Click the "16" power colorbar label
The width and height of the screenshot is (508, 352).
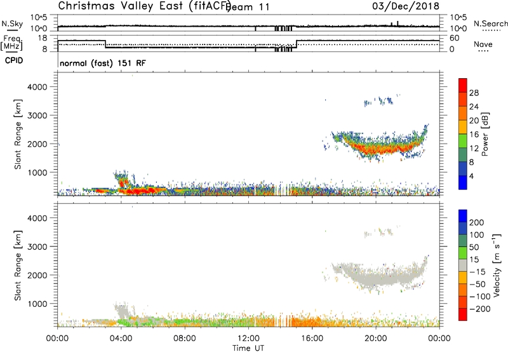[474, 135]
